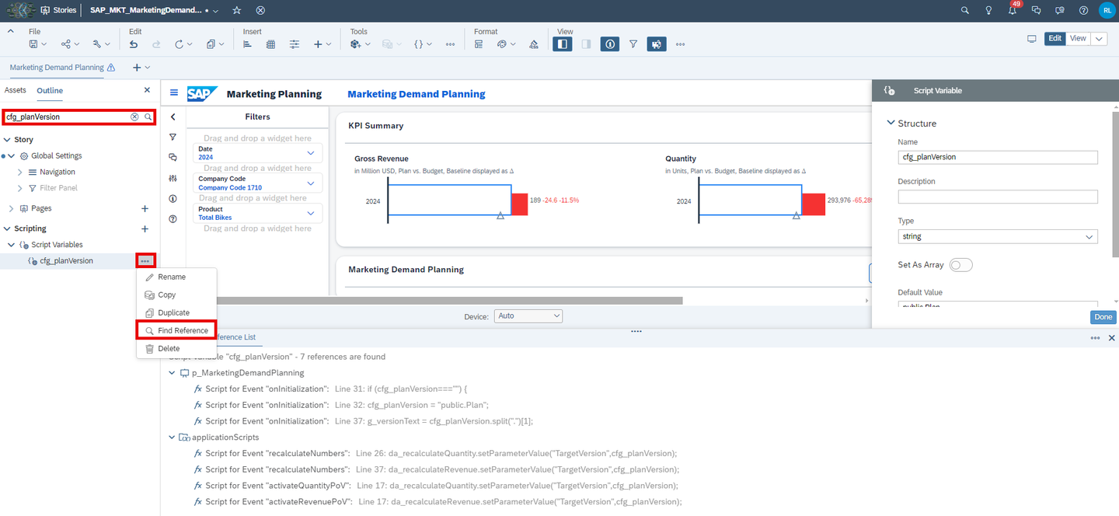Open the help question mark icon

click(1083, 10)
